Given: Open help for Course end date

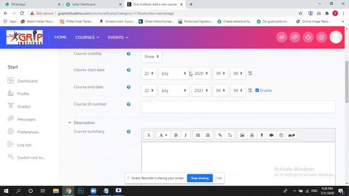Looking at the screenshot, I should (129, 87).
